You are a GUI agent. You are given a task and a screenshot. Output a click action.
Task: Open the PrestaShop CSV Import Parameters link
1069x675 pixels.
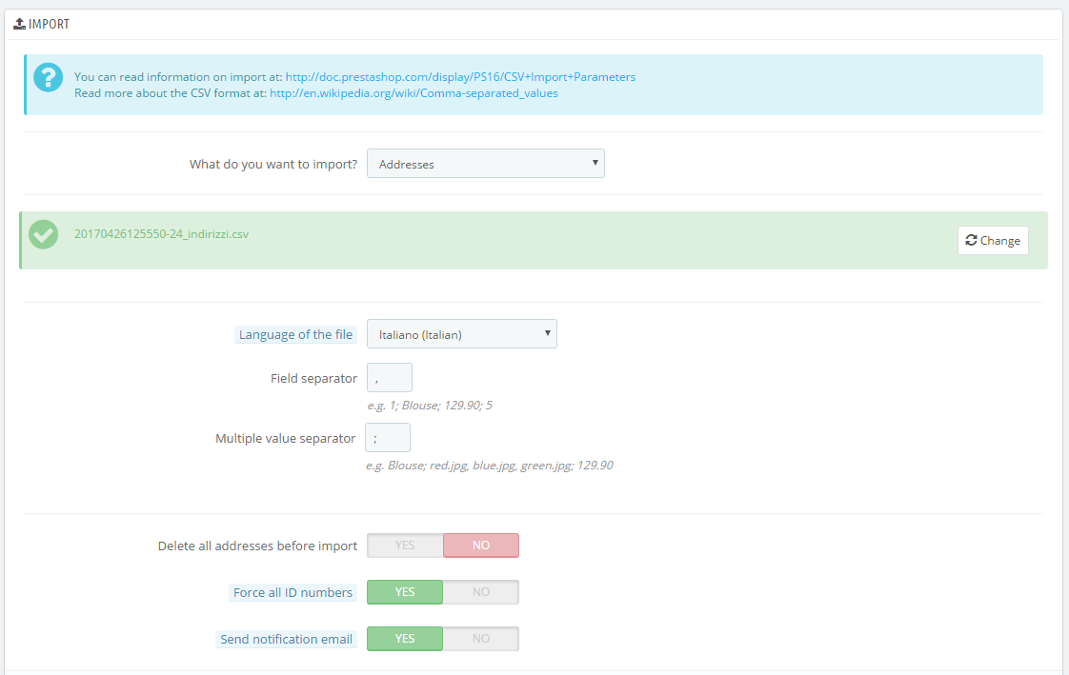pos(460,77)
